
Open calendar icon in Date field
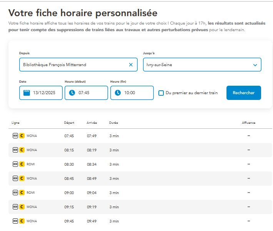tap(27, 93)
